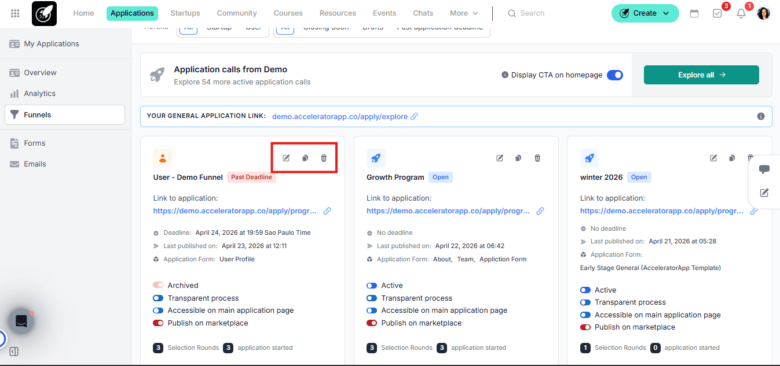
Task: Click the Past Deadline badge
Action: pos(252,178)
